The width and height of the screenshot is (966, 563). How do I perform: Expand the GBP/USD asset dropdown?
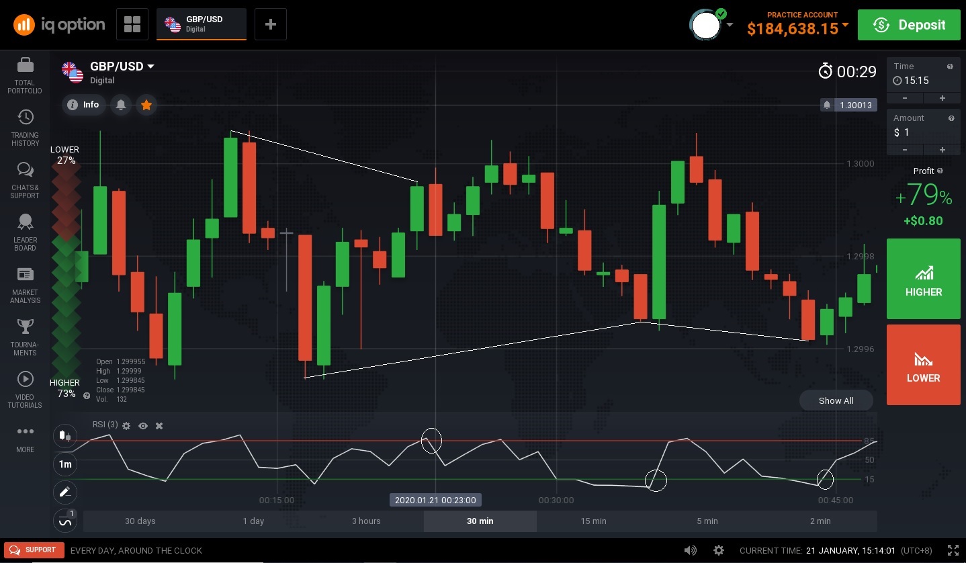point(151,66)
